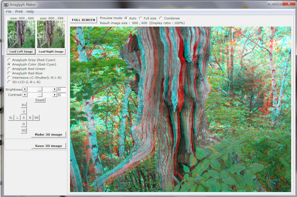Click Make 3D image button
The image size is (297, 197).
(x=49, y=135)
